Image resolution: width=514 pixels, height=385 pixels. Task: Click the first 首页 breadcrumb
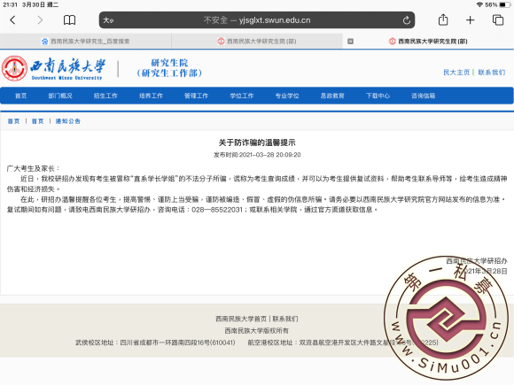(x=13, y=121)
